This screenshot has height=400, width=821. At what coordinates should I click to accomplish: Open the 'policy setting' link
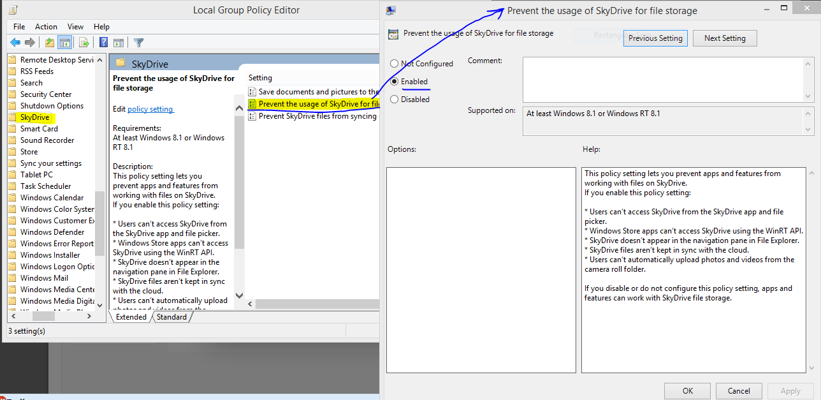150,109
